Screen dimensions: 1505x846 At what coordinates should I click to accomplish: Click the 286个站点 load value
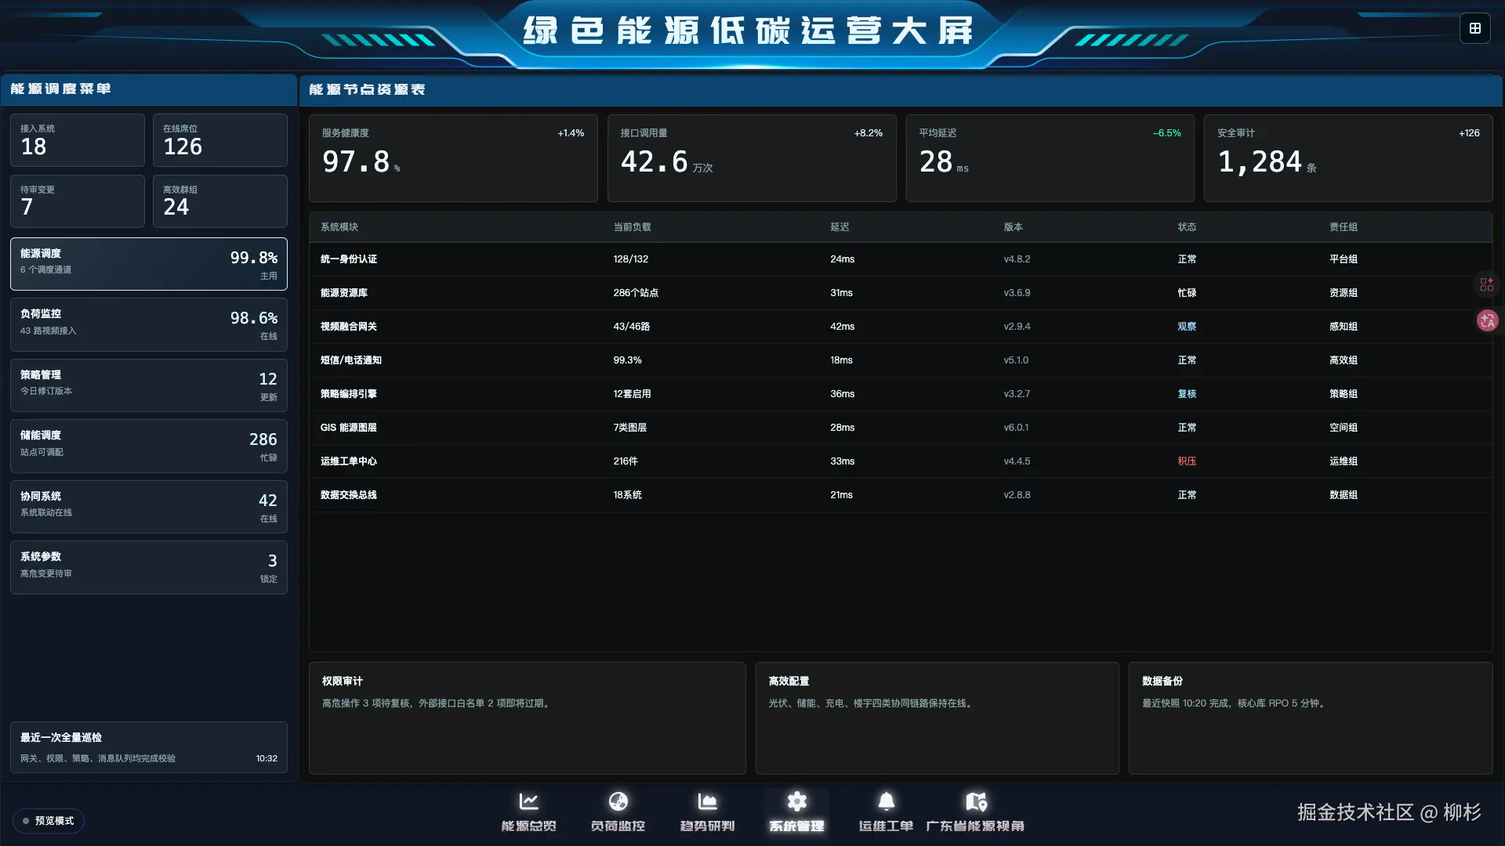(x=636, y=293)
